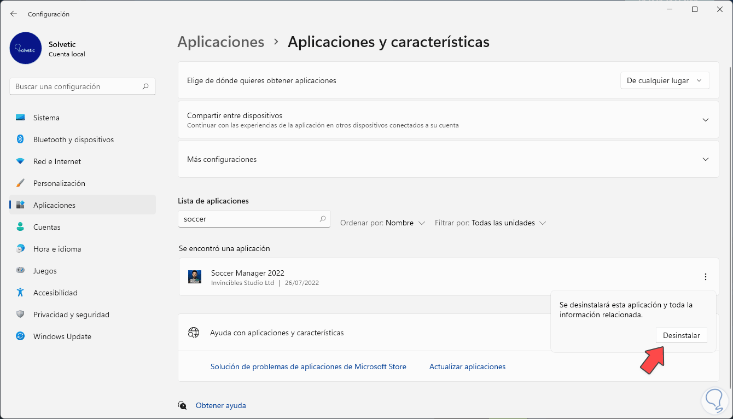Expand the Más configuraciones section

point(706,159)
